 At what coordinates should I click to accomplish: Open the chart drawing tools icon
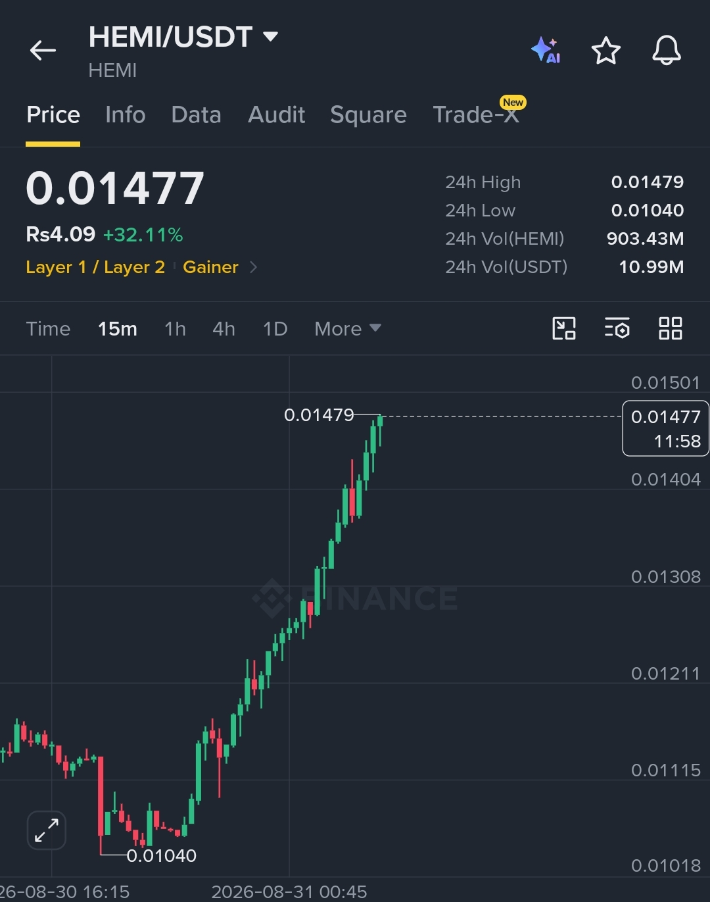pyautogui.click(x=564, y=328)
